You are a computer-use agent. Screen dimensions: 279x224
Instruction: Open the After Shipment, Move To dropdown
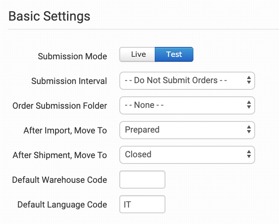tap(187, 155)
